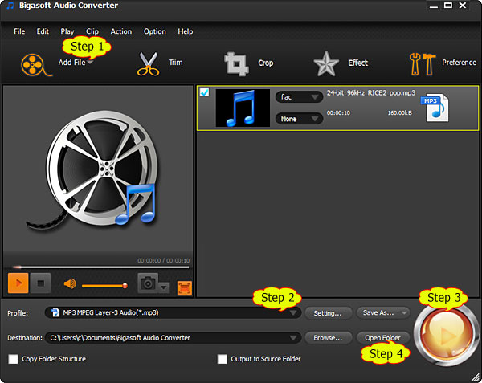Click the playback time 00:00:00 / 00:00:10
This screenshot has height=383, width=482.
(x=164, y=260)
